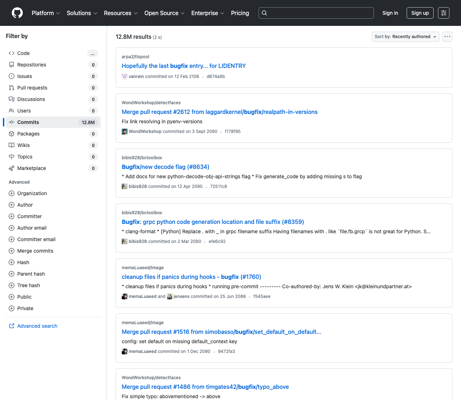
Task: Click the WondWorkshop avatar on the 3 Sept 2090 commit
Action: pyautogui.click(x=125, y=132)
